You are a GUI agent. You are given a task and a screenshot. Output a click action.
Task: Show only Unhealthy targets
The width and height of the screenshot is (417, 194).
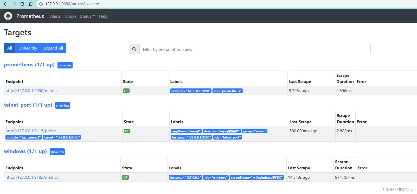28,48
